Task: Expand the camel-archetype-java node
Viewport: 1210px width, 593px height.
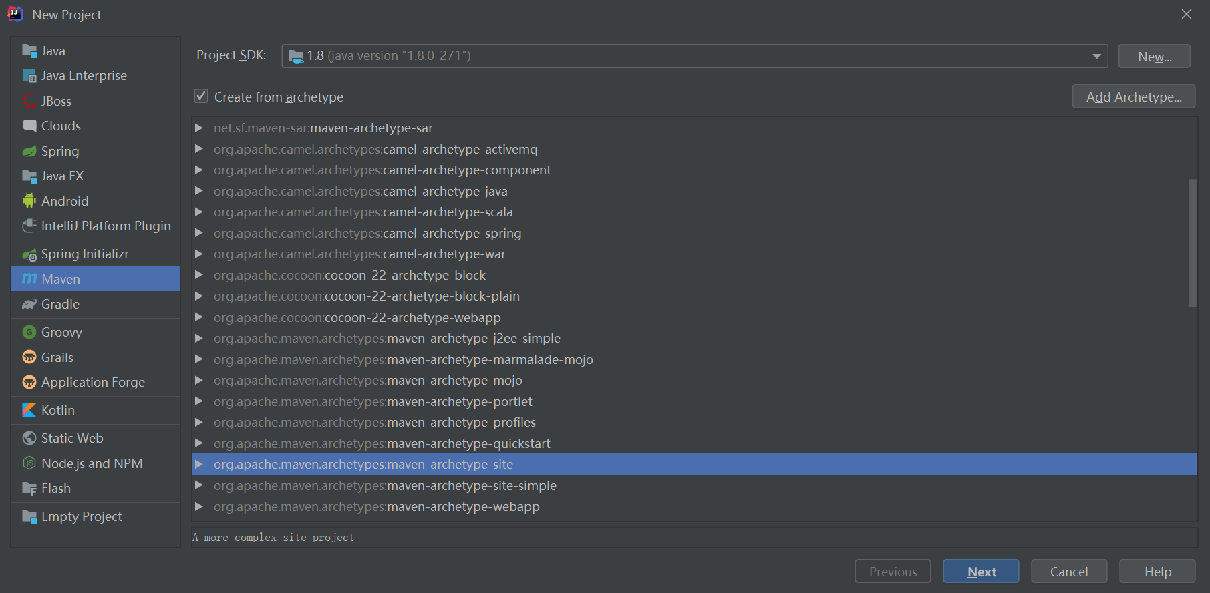Action: 199,191
